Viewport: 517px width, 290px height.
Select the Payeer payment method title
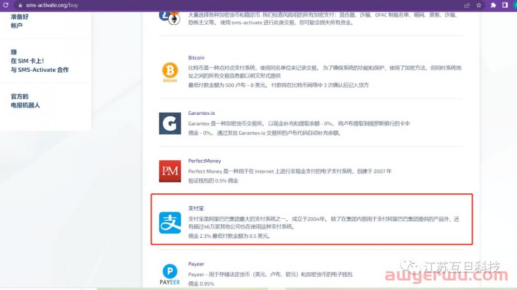196,264
